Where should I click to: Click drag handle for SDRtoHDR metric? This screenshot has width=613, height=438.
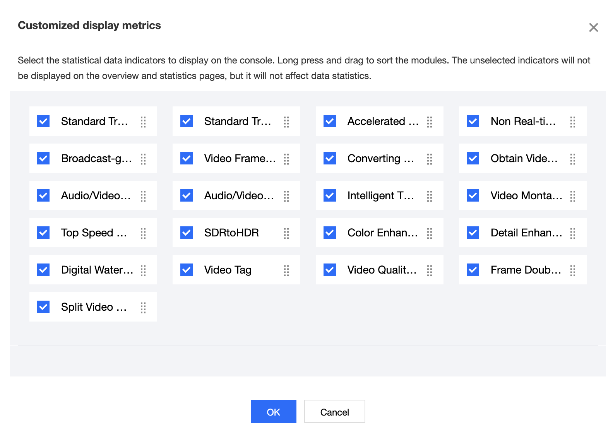click(x=286, y=233)
